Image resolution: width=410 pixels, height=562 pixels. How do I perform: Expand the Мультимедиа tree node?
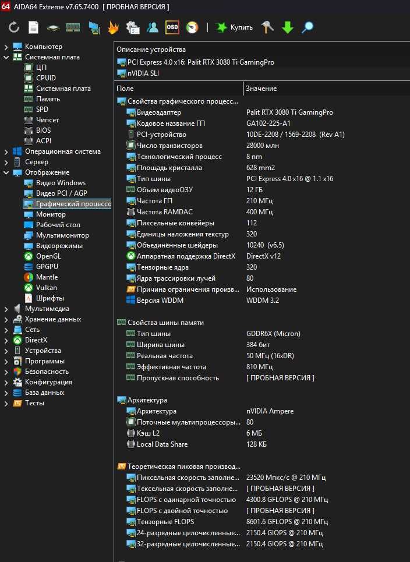(x=6, y=309)
